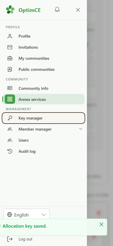Image resolution: width=113 pixels, height=246 pixels.
Task: Click the Allocation key saved message text
Action: tap(25, 226)
